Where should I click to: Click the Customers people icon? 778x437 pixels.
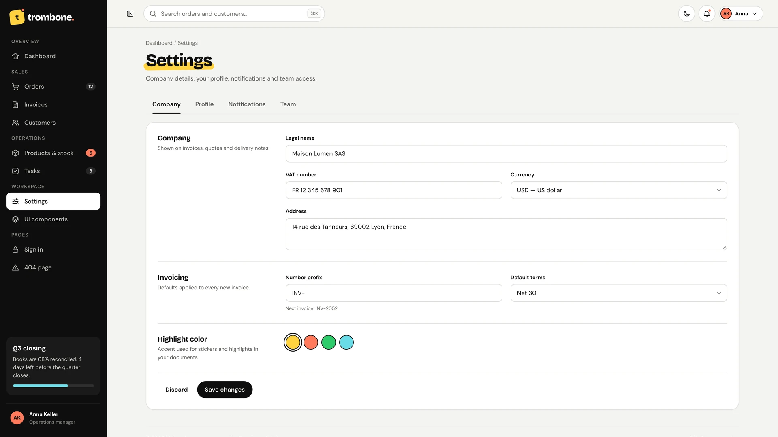15,123
